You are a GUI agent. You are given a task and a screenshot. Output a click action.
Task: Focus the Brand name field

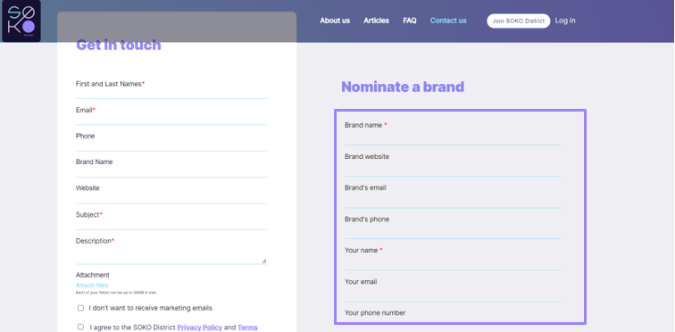pyautogui.click(x=454, y=138)
